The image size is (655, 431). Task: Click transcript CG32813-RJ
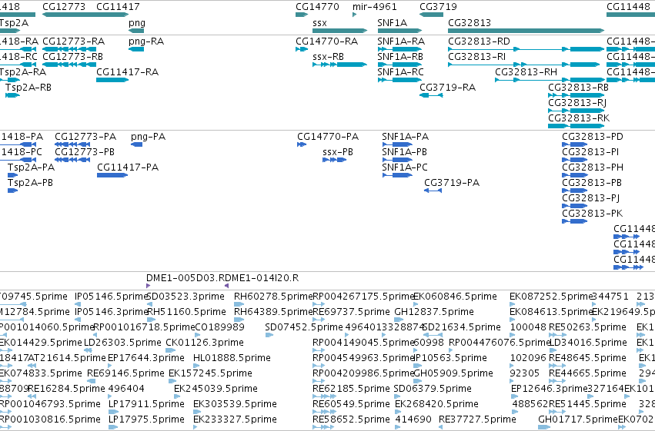(x=577, y=103)
